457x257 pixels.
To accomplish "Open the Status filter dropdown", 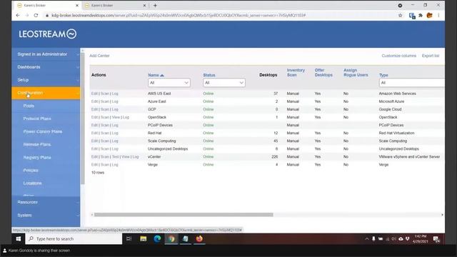I will click(x=224, y=83).
